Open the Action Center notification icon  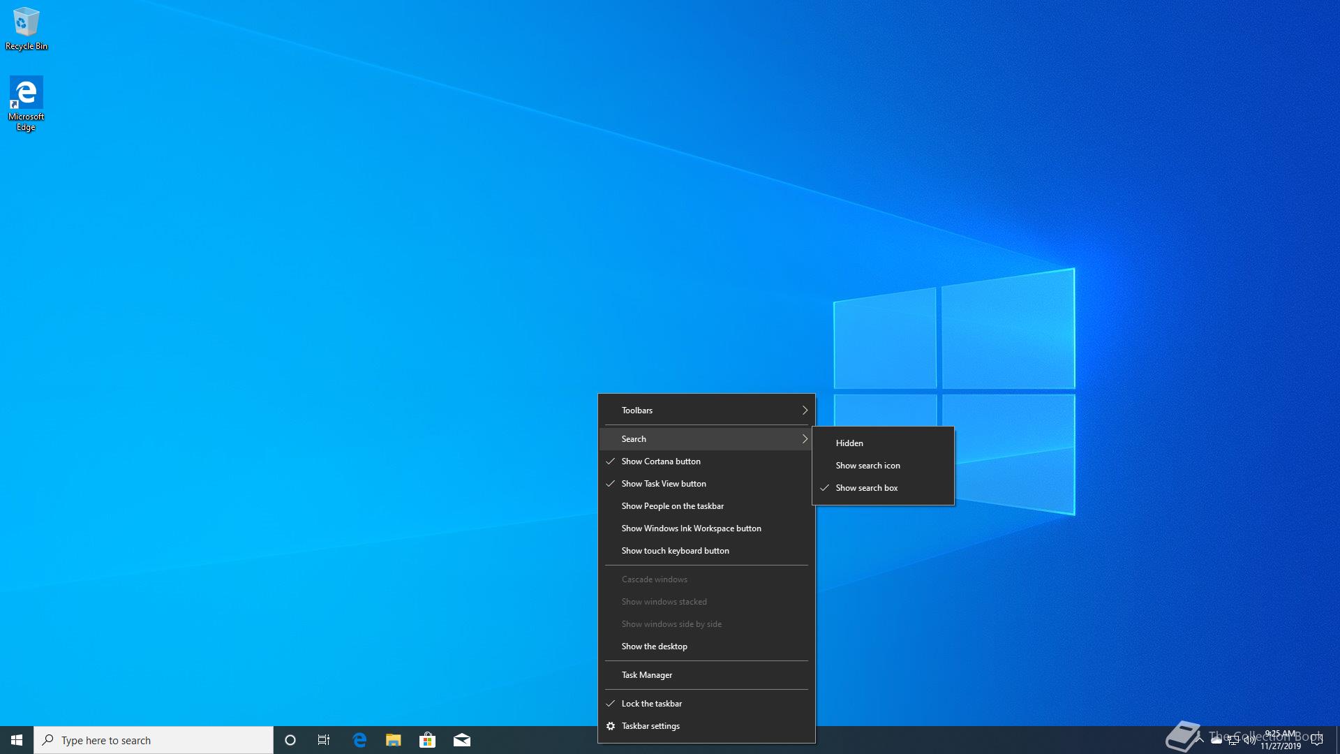1317,740
